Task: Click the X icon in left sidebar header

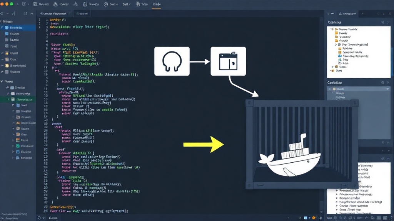Action: point(32,13)
